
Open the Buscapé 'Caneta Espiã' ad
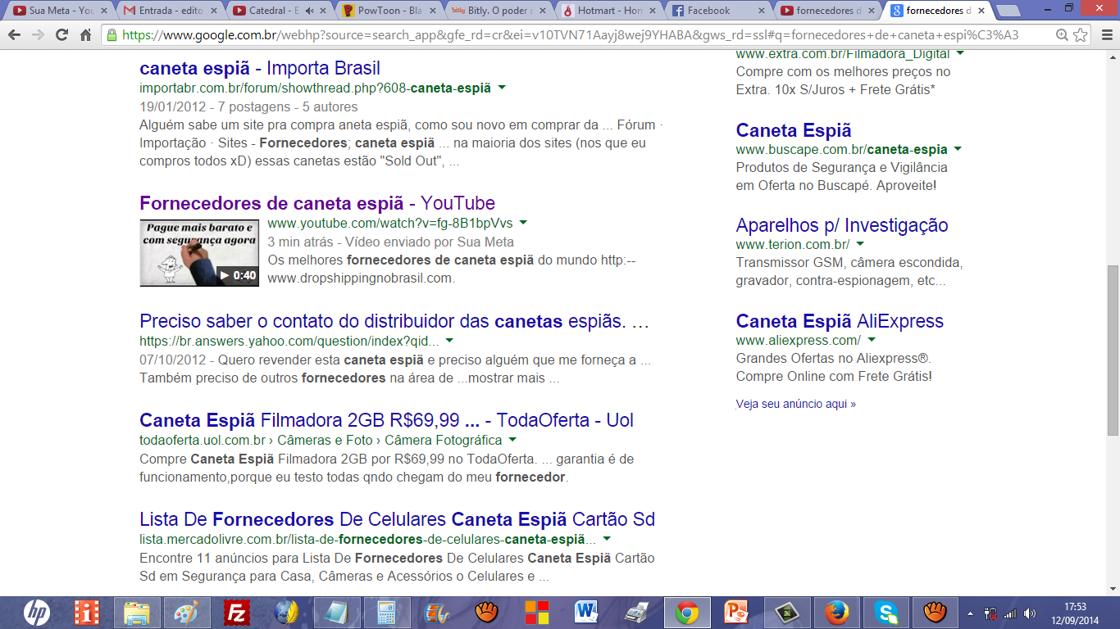[x=794, y=130]
